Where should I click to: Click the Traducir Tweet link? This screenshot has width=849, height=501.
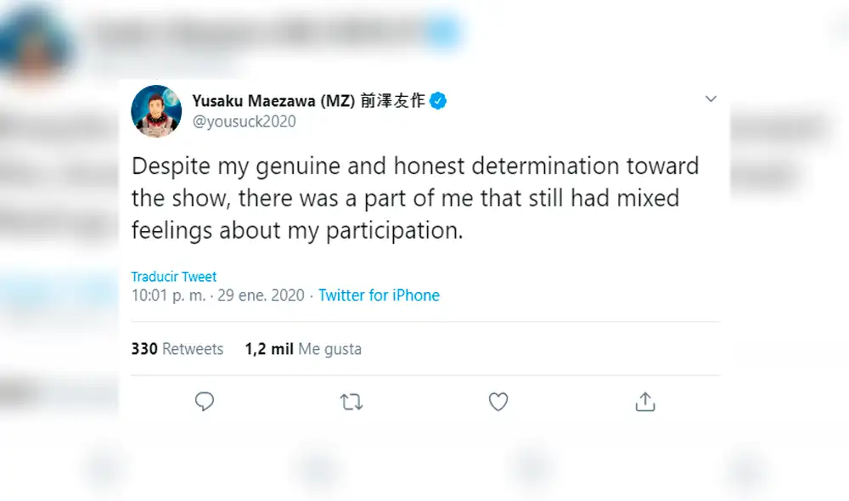click(174, 277)
